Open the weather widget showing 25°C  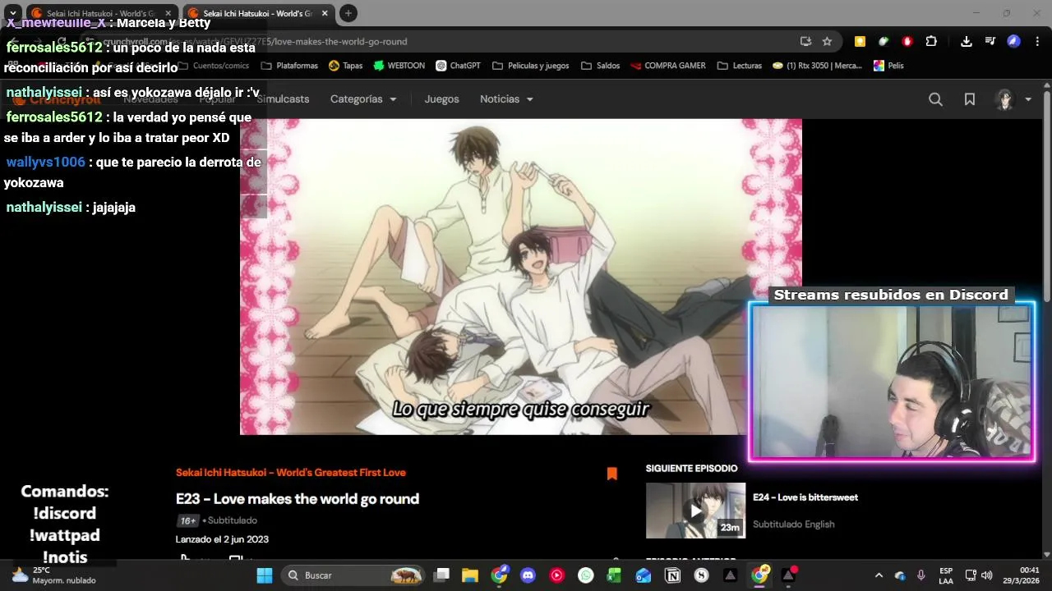[53, 575]
